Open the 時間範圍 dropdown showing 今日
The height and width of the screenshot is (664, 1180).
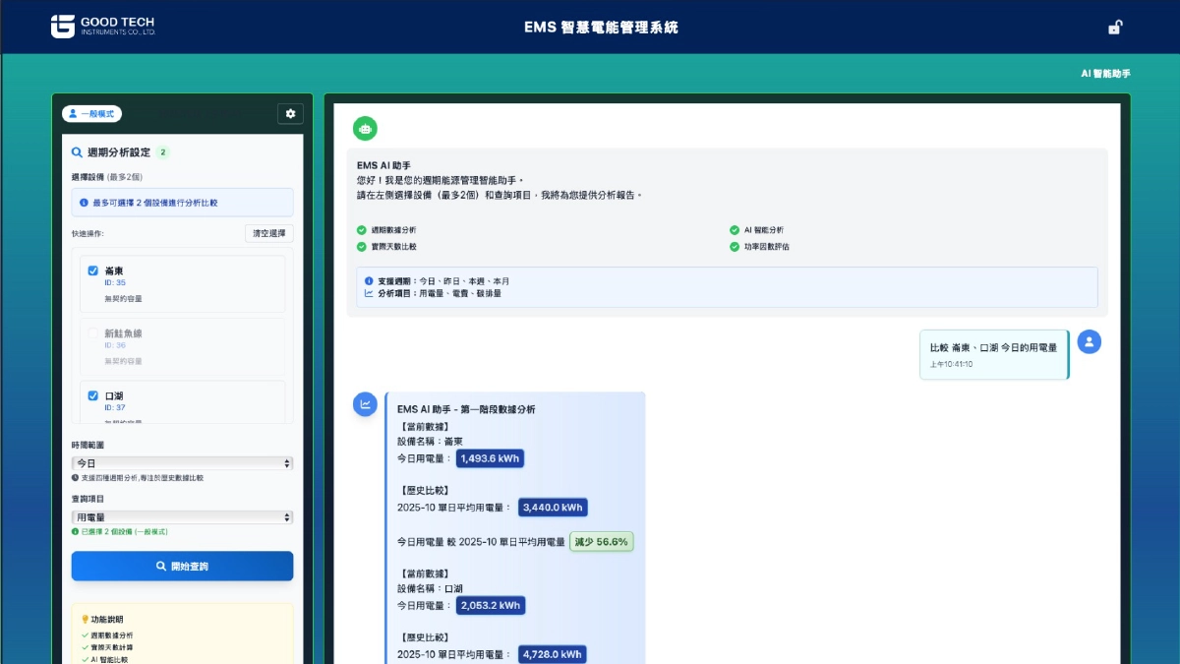[x=182, y=462]
